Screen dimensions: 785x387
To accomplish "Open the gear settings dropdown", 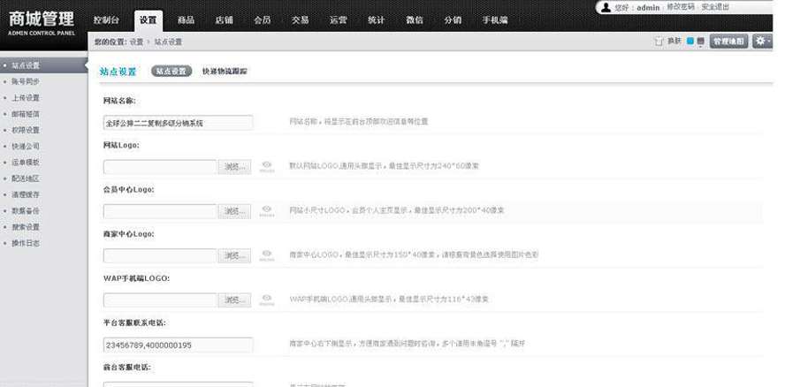I will coord(763,41).
